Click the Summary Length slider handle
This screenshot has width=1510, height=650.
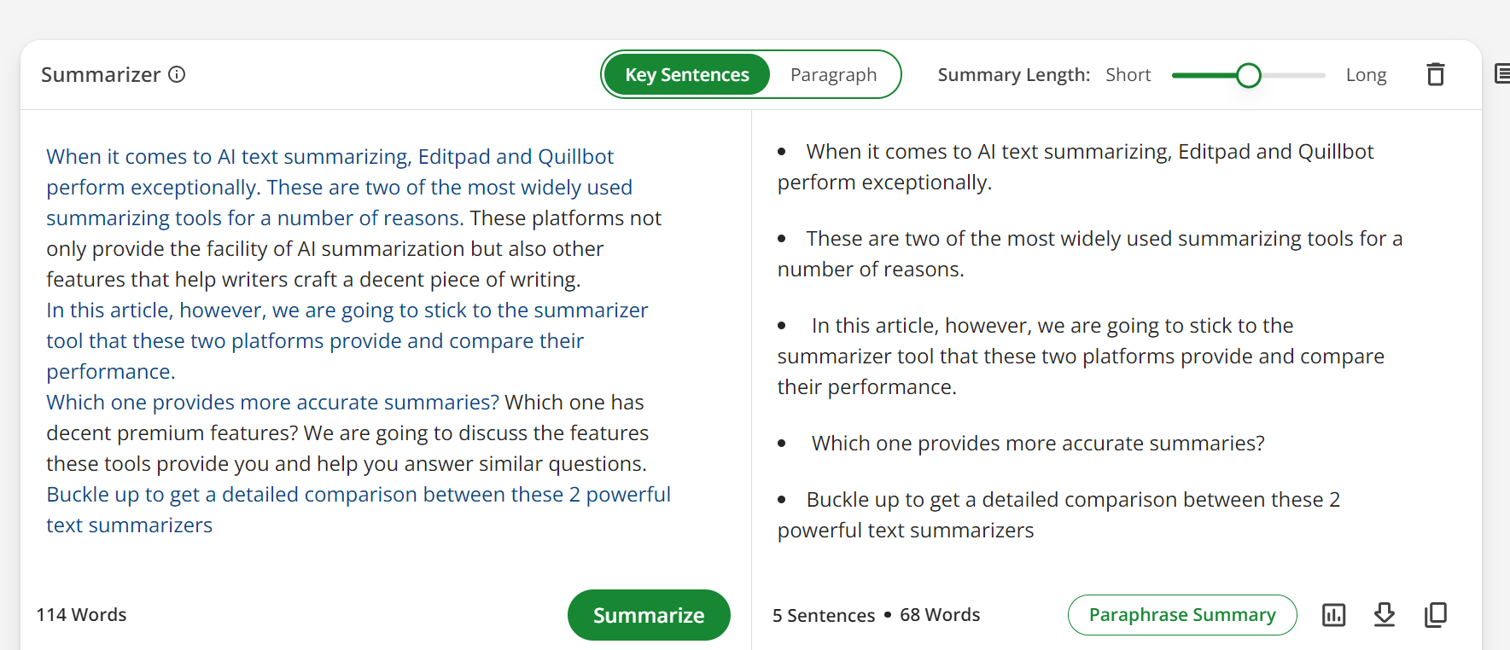pos(1249,75)
